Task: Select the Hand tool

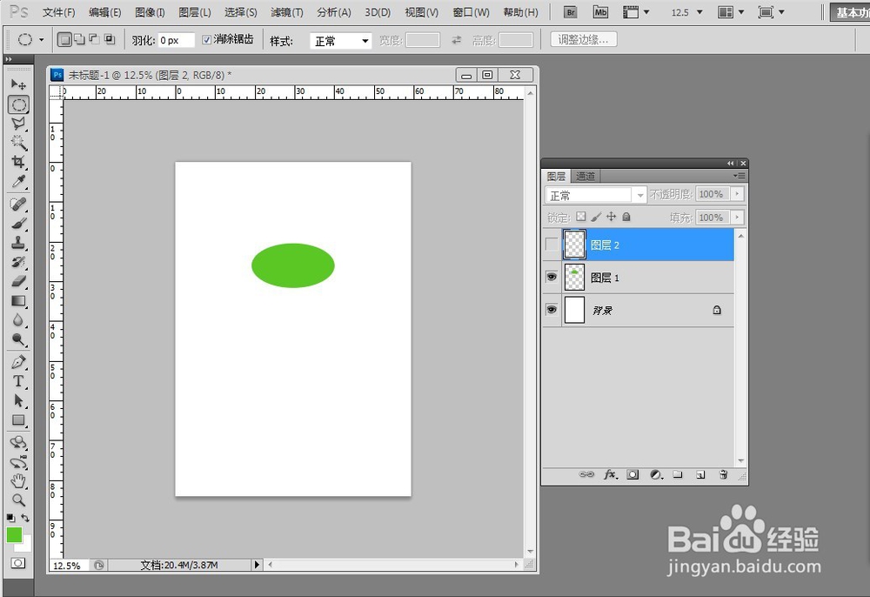Action: point(18,481)
